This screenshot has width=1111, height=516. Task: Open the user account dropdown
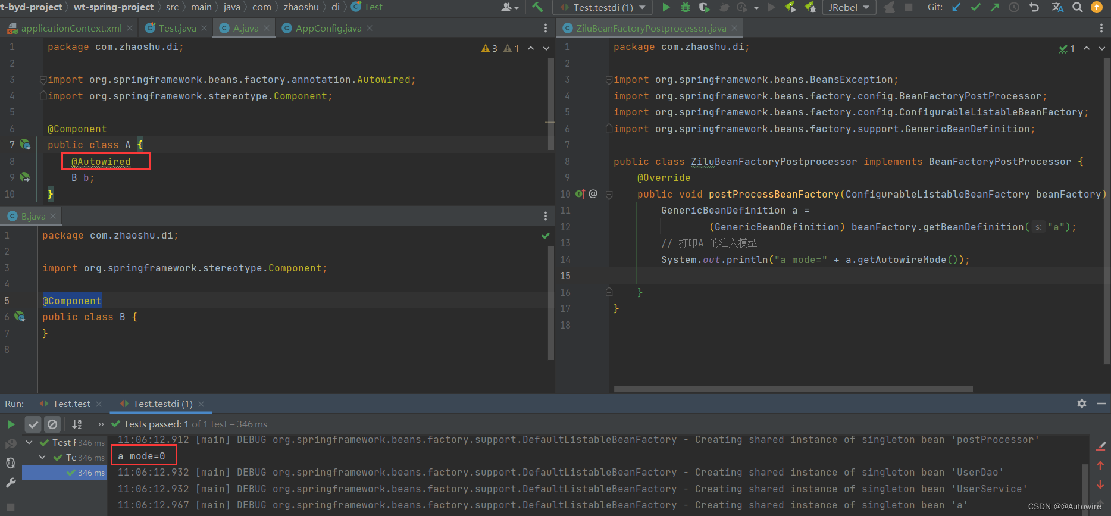tap(510, 7)
